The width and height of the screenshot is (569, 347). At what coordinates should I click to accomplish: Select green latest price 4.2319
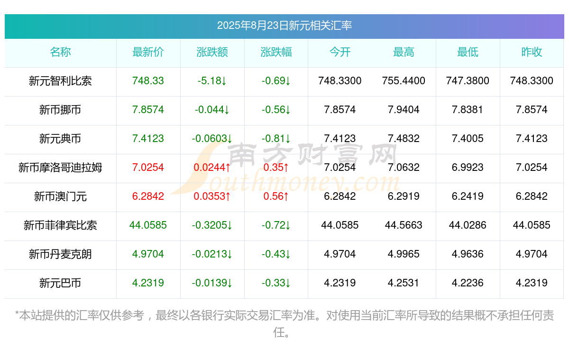[x=148, y=283]
